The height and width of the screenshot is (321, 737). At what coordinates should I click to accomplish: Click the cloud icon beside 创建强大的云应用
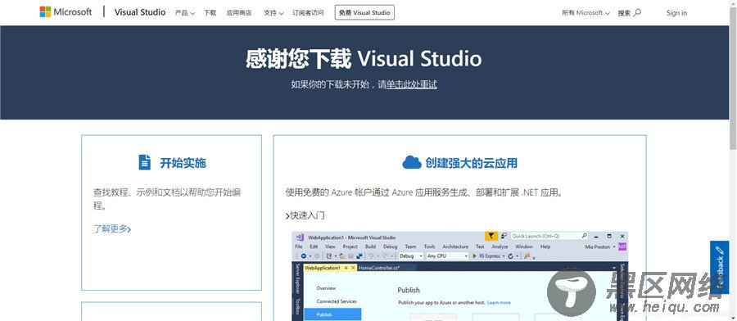pos(412,162)
